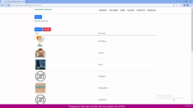The width and height of the screenshot is (193, 108).
Task: Open the RESERVAS page
Action: (151, 10)
